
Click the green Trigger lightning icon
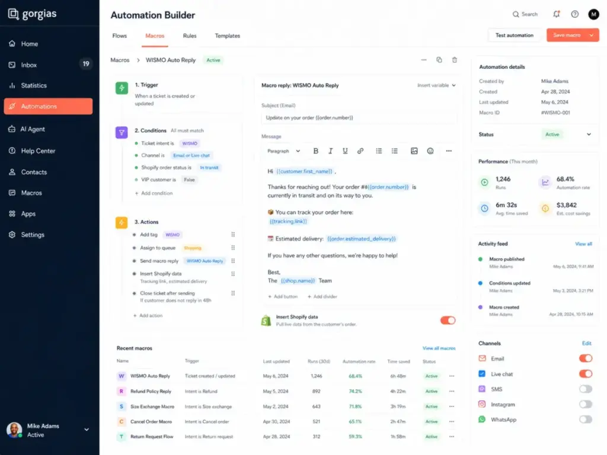coord(122,88)
